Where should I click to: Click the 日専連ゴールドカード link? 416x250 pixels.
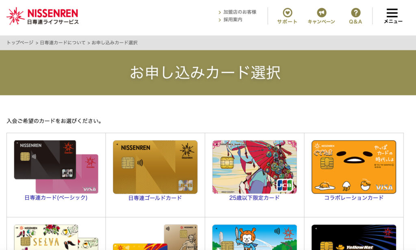tap(155, 198)
